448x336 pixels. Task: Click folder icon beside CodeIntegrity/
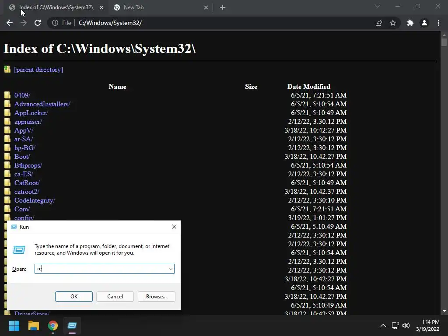[x=7, y=200]
